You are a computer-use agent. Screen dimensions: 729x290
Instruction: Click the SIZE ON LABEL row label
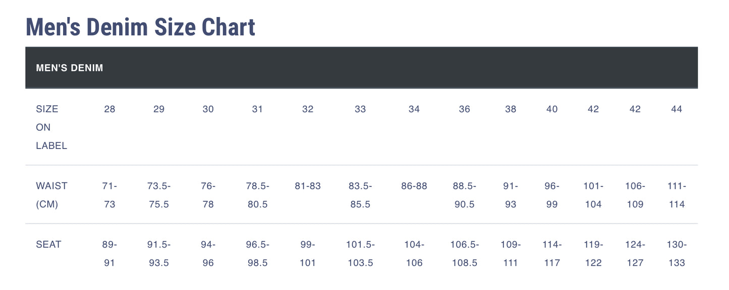point(51,127)
